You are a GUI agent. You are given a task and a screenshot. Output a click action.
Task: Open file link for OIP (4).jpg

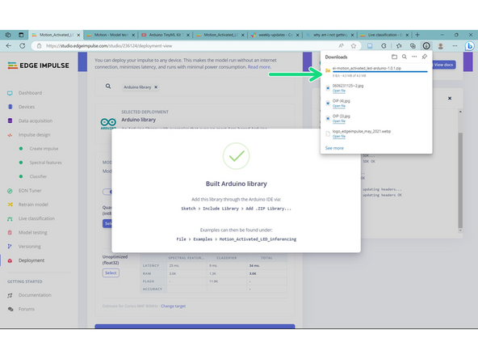coord(338,106)
